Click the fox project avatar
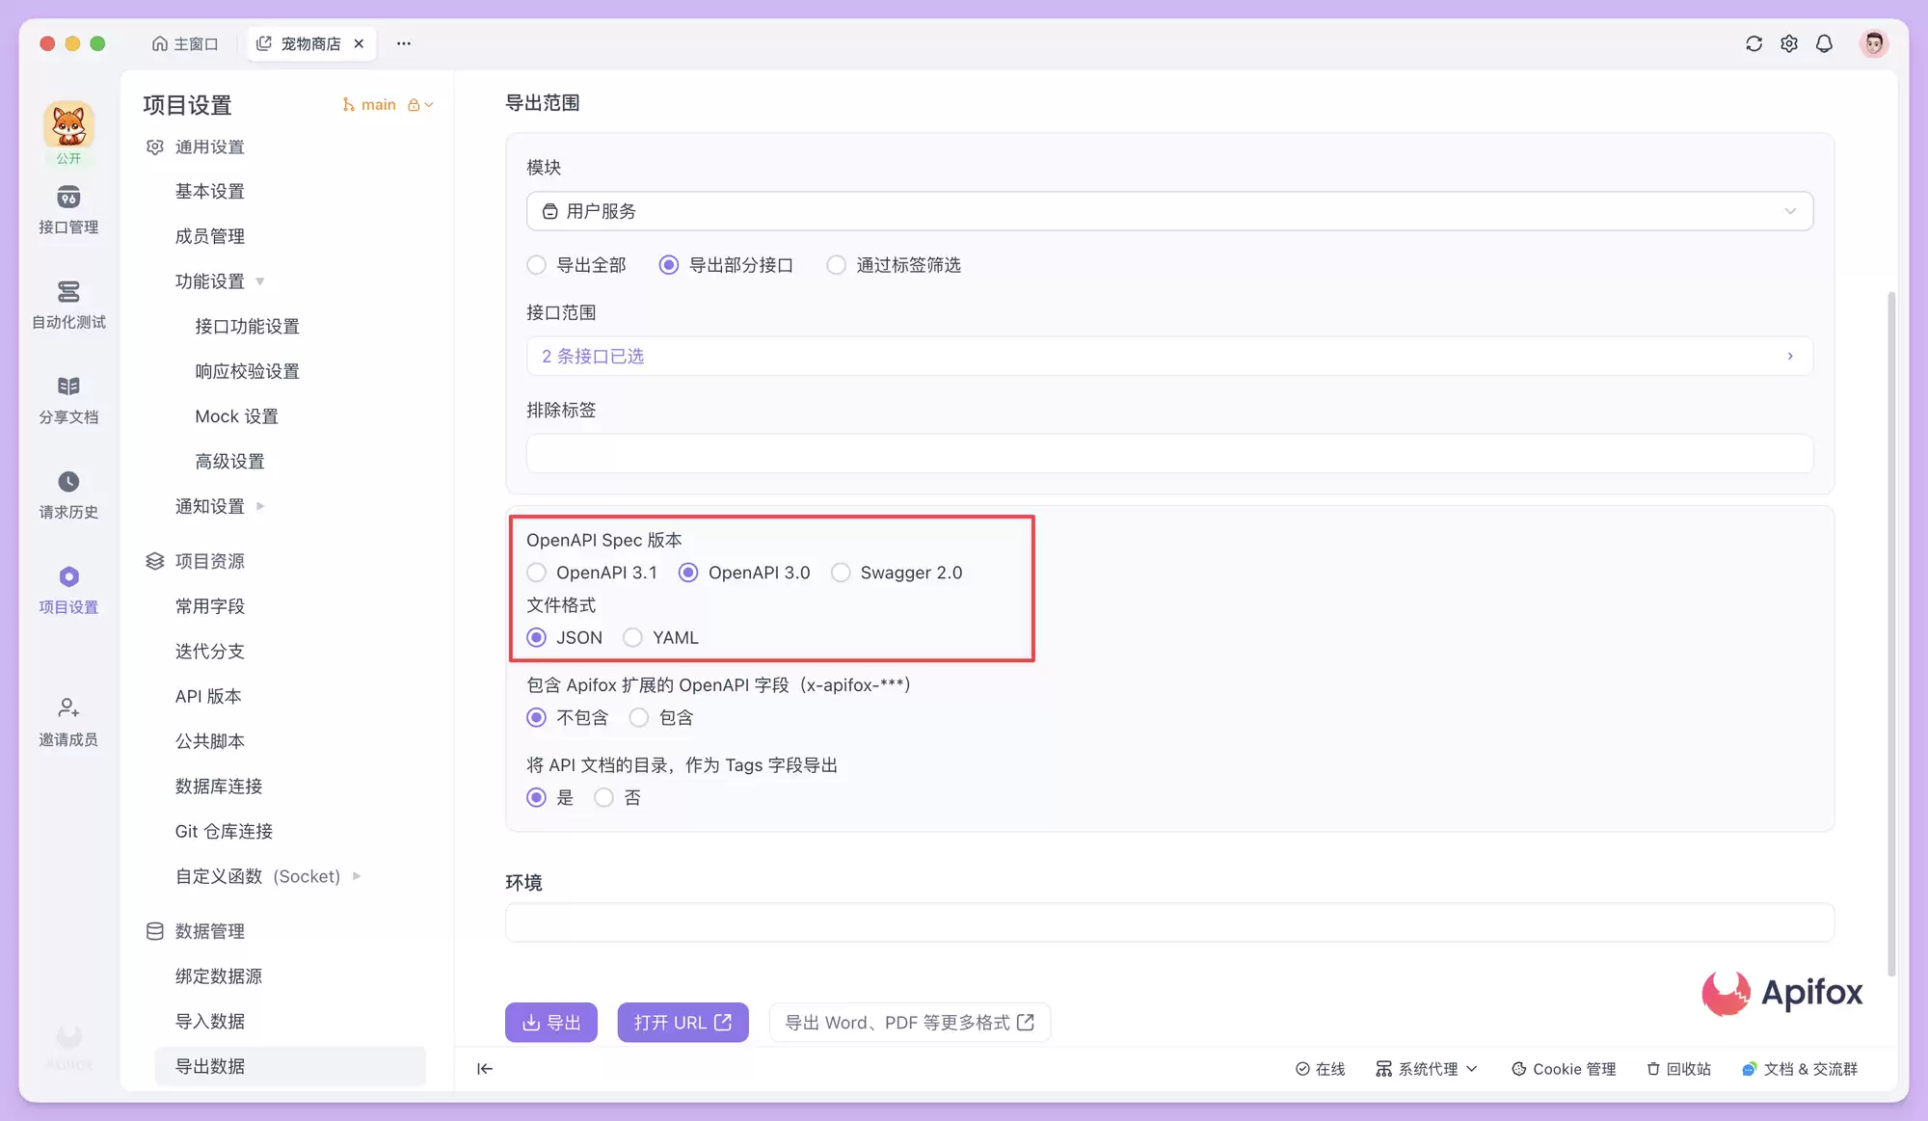1928x1121 pixels. point(68,125)
